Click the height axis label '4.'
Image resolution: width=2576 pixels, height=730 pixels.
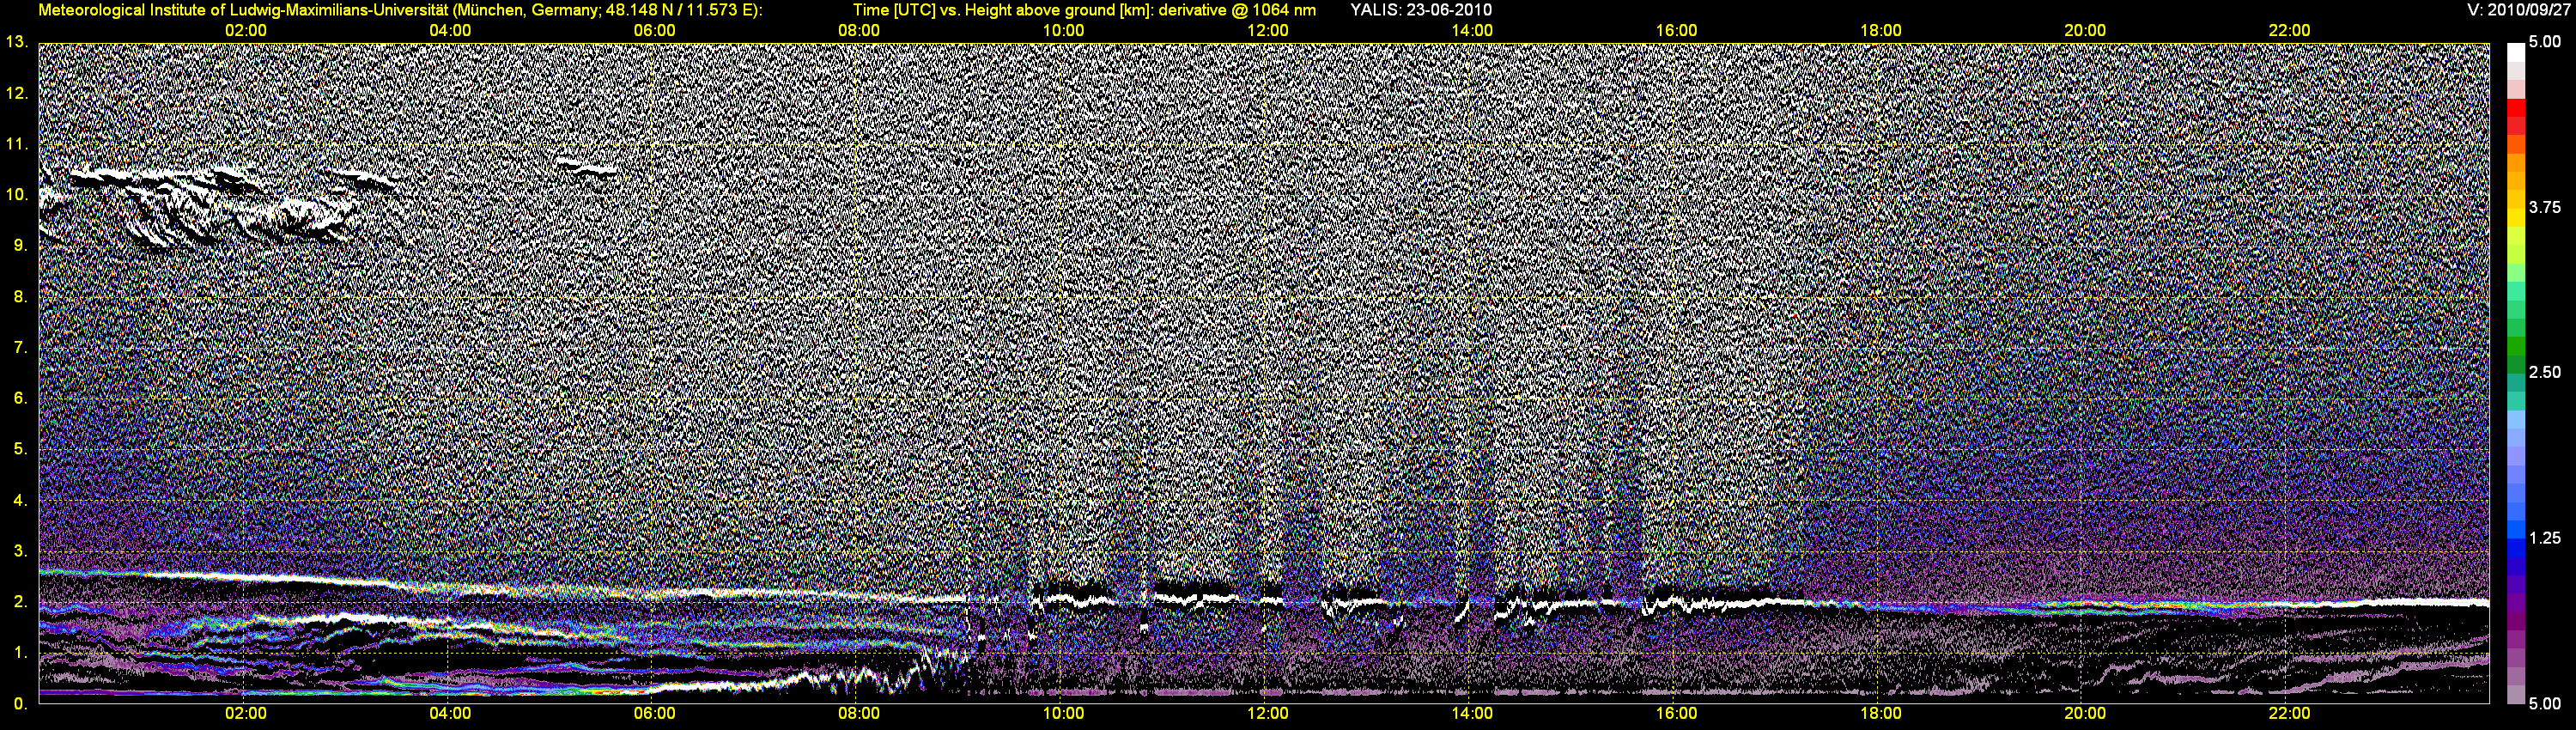[x=20, y=500]
